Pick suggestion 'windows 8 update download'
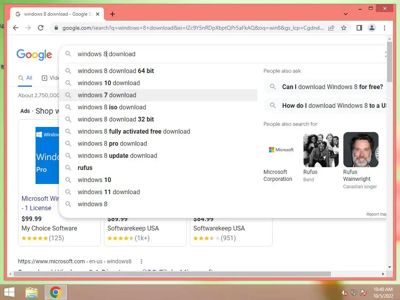 click(158, 155)
